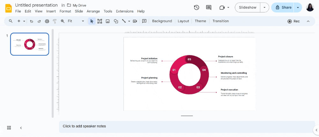Open the Slide menu
319x137 pixels.
pyautogui.click(x=79, y=11)
